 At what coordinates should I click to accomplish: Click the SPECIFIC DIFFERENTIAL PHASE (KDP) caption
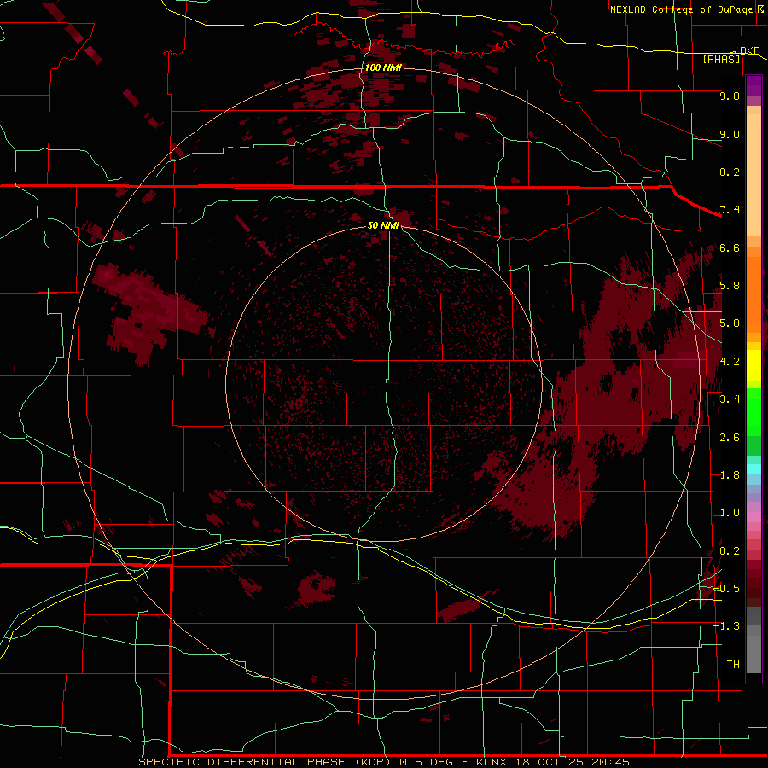coord(266,762)
